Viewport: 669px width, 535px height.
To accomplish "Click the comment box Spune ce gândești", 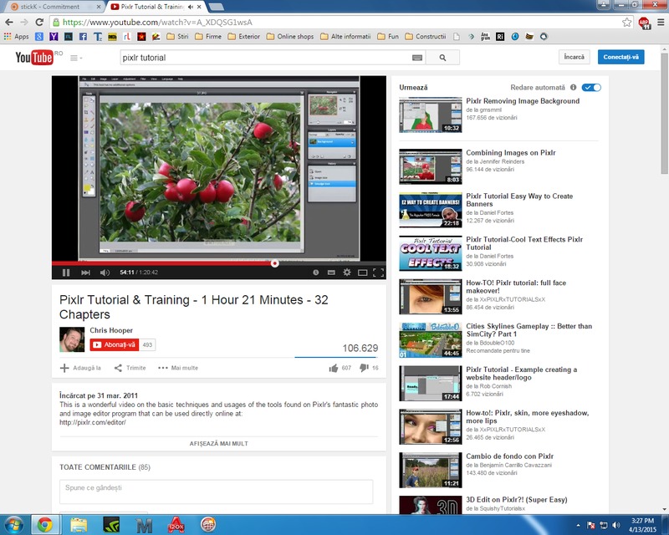I will (x=217, y=492).
